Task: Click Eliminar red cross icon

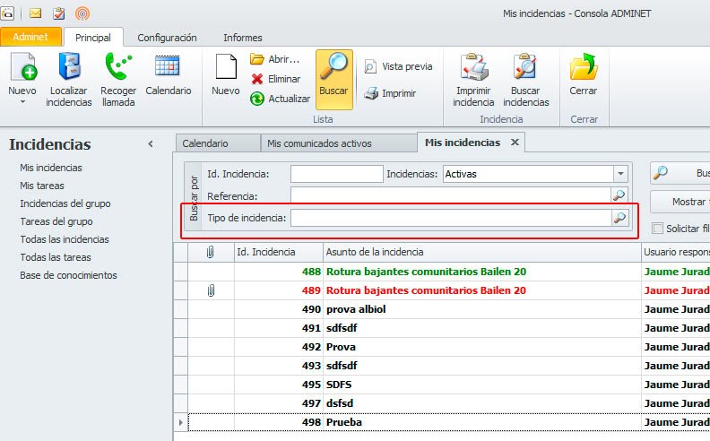Action: tap(257, 79)
